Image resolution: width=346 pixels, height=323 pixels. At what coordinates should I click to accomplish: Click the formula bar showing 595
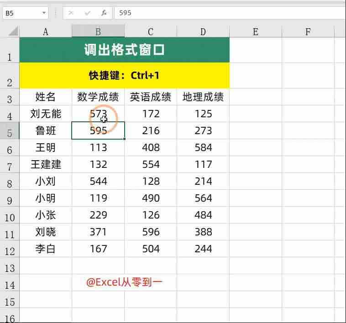click(230, 13)
